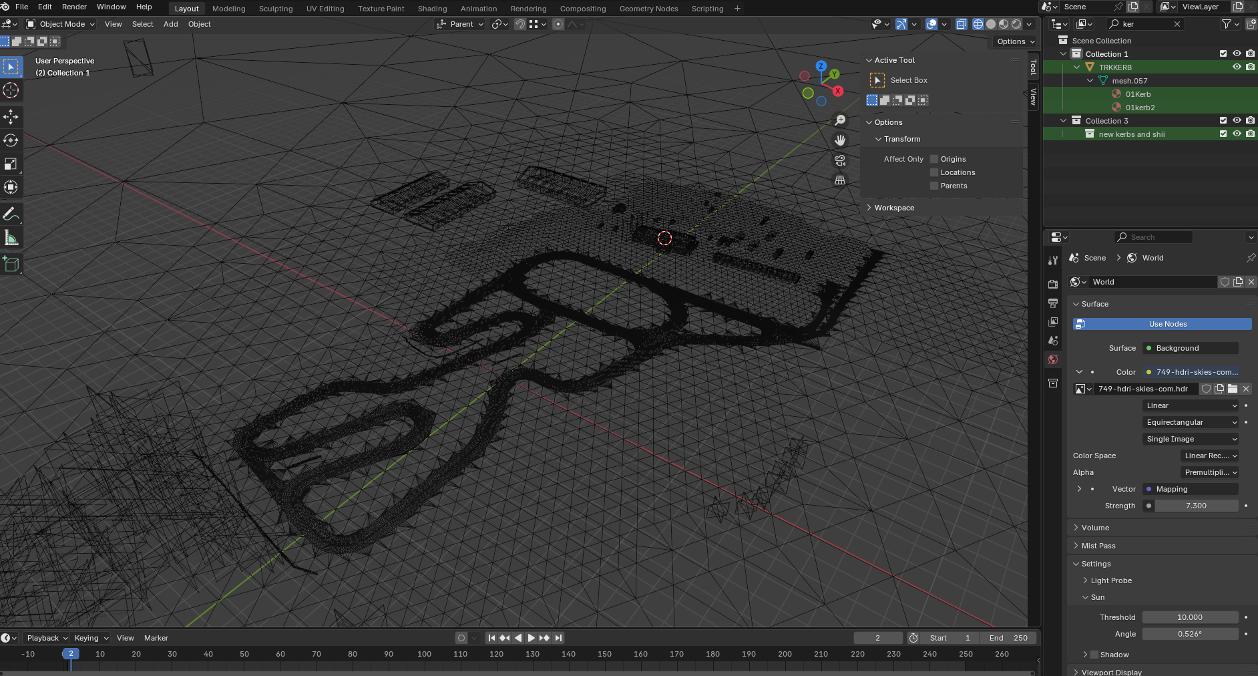Open image file browser folder icon
This screenshot has height=676, width=1258.
click(1233, 389)
